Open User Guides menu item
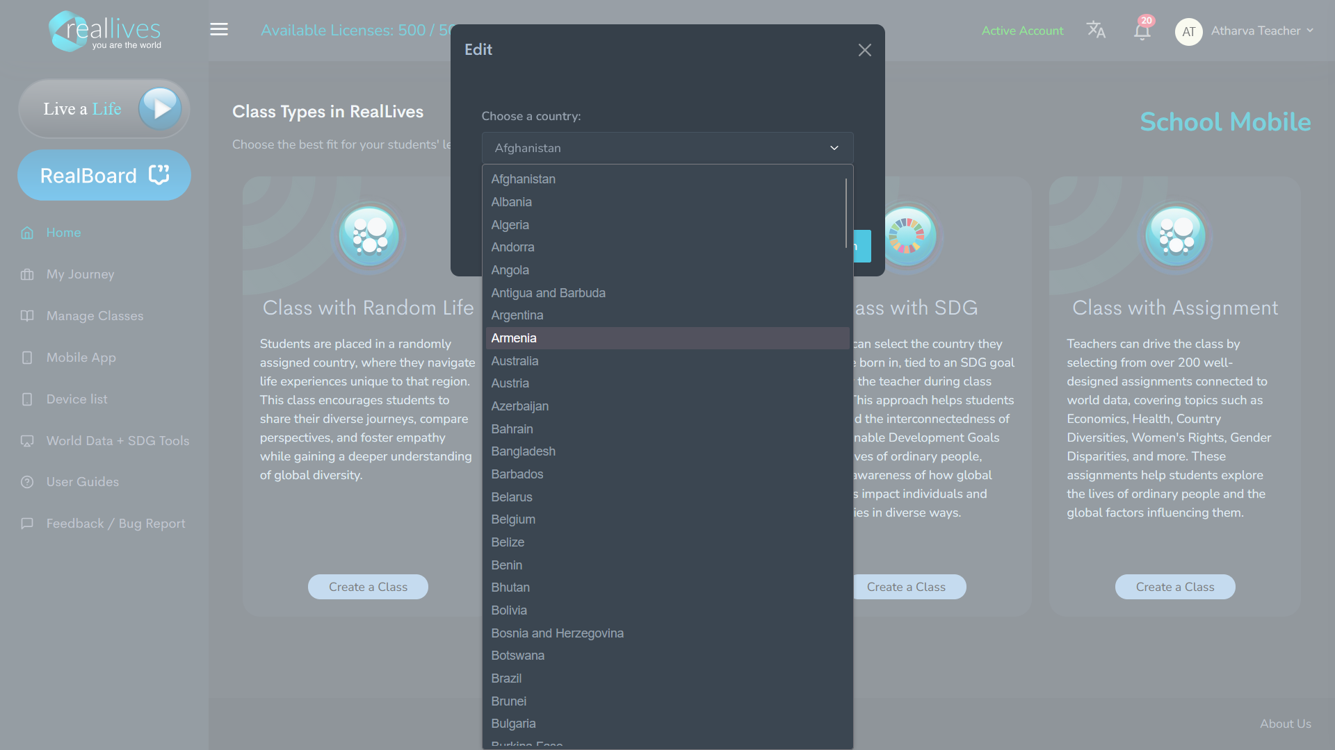This screenshot has width=1335, height=750. [83, 482]
